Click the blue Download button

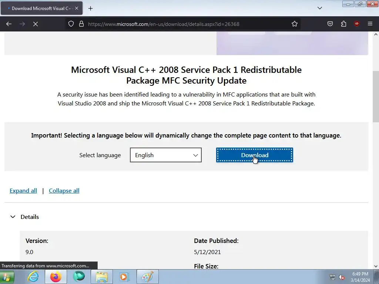[x=255, y=155]
